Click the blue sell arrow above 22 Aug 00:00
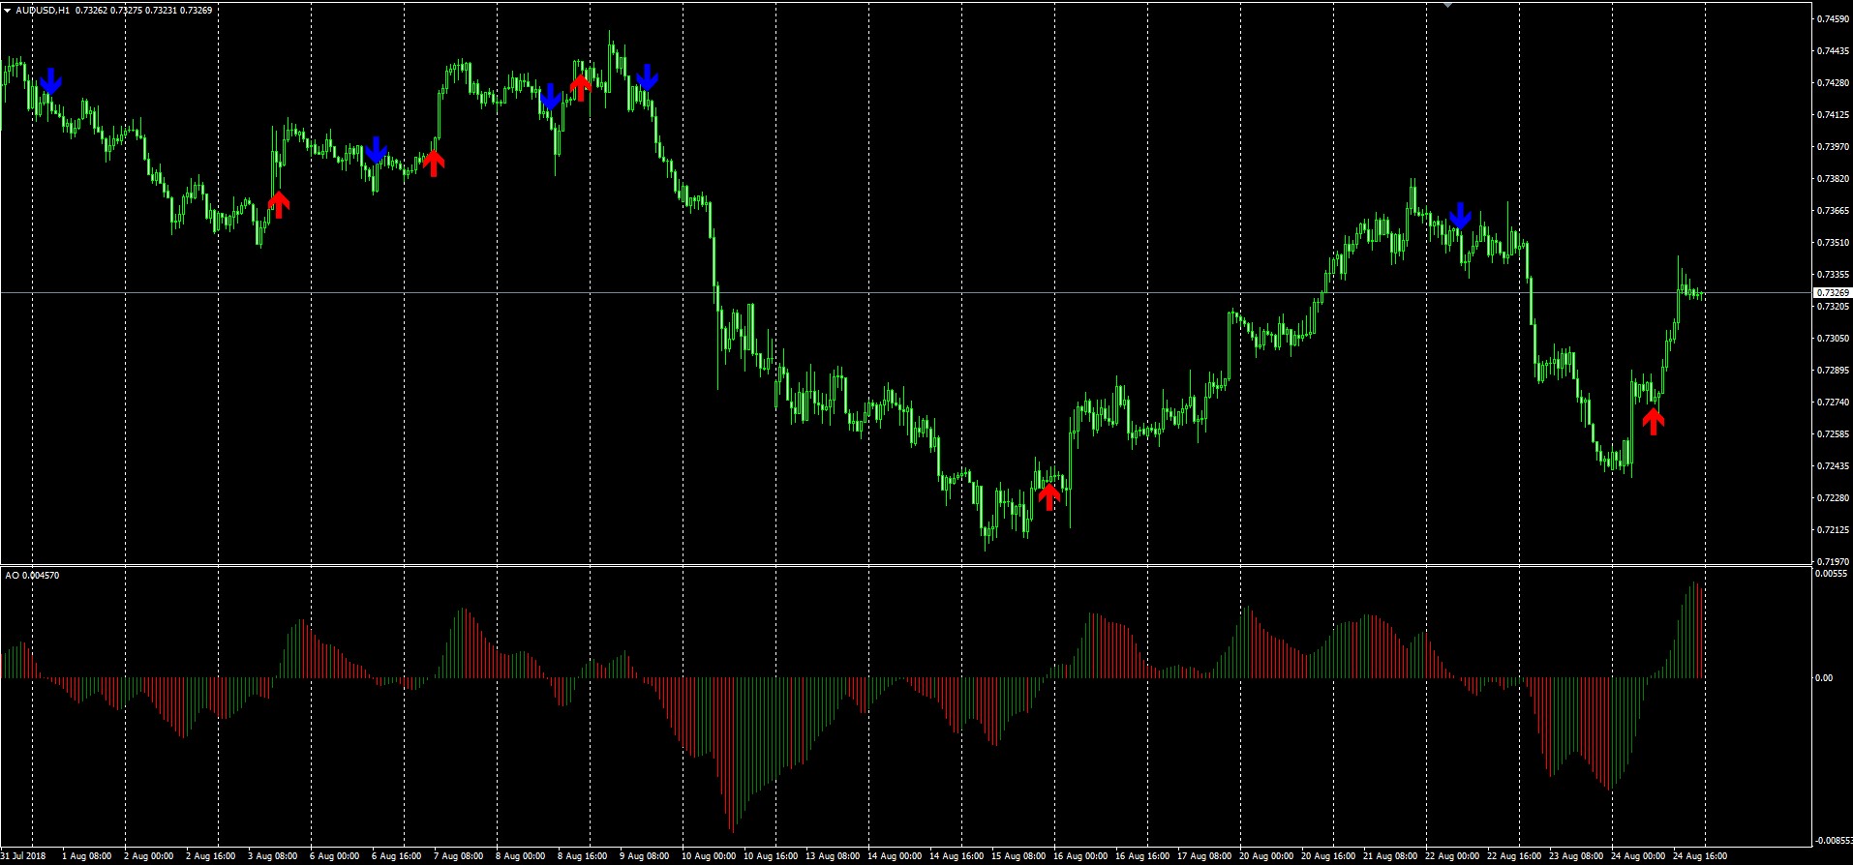 (x=1460, y=215)
